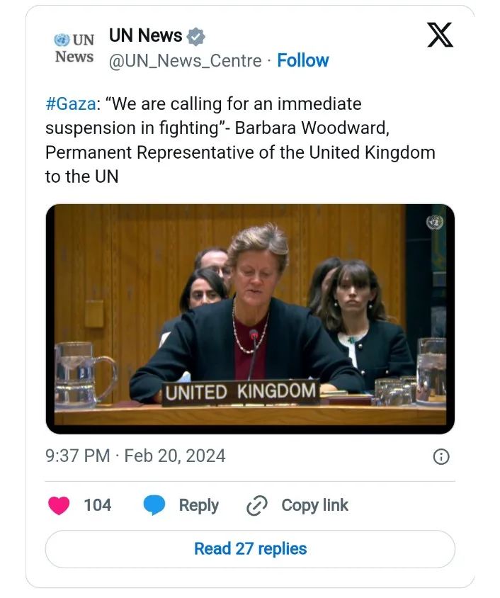Like the tweet with the heart icon
The width and height of the screenshot is (500, 598).
pos(59,505)
